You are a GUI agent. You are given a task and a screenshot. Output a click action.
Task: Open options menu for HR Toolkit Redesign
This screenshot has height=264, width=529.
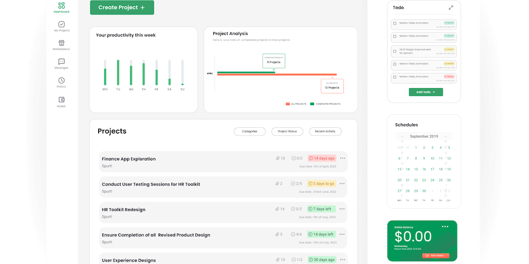(x=343, y=209)
